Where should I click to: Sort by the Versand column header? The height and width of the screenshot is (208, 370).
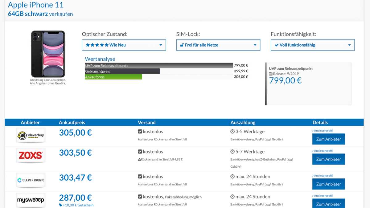(x=147, y=122)
